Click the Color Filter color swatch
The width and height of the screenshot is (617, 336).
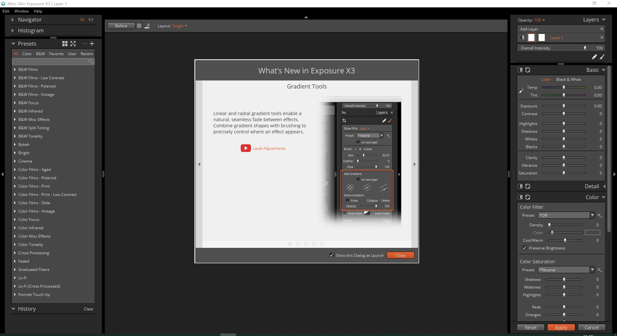click(593, 232)
